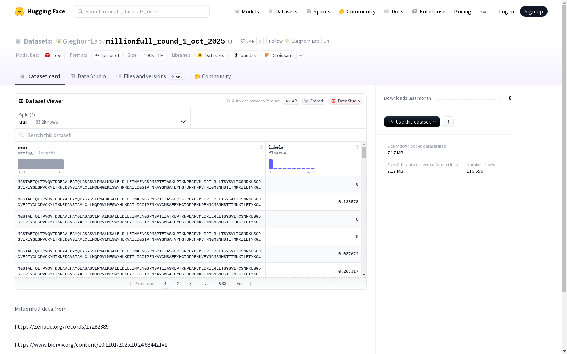Click the search magnifier icon in dataset search

(22, 135)
